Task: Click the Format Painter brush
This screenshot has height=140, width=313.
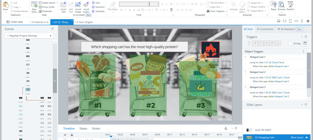Action: coord(12,11)
